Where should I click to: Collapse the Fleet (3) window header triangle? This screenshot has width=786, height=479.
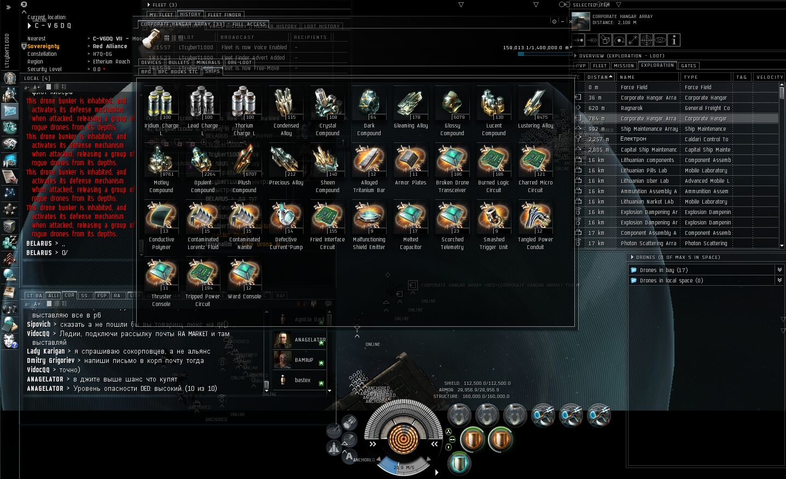[x=149, y=5]
